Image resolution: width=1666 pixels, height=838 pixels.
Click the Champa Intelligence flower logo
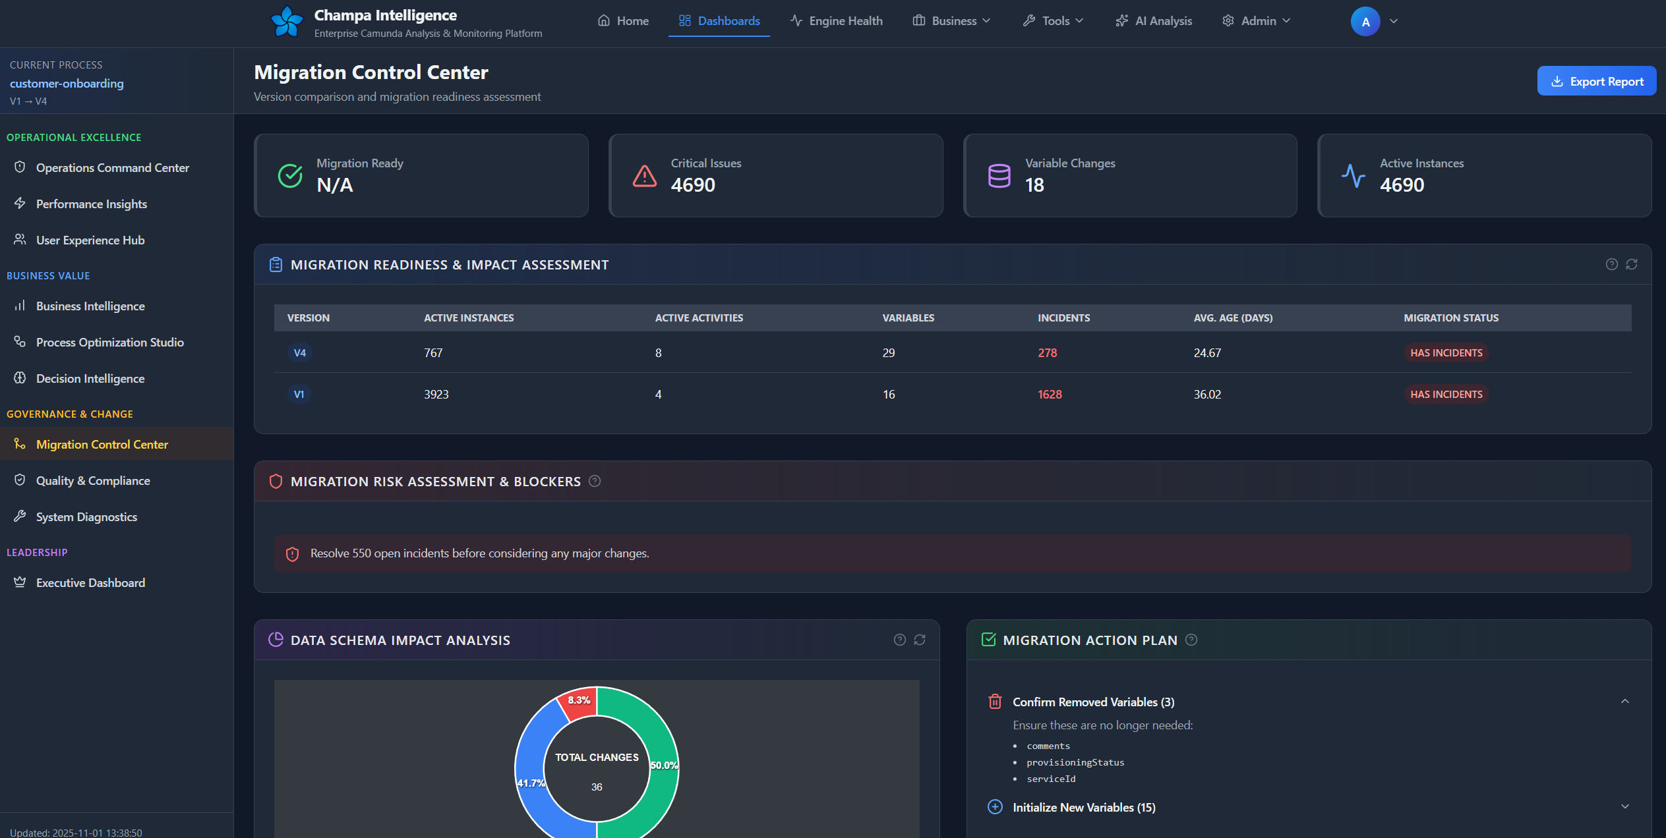[287, 22]
